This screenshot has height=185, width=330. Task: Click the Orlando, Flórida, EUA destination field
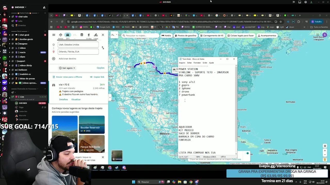(78, 52)
